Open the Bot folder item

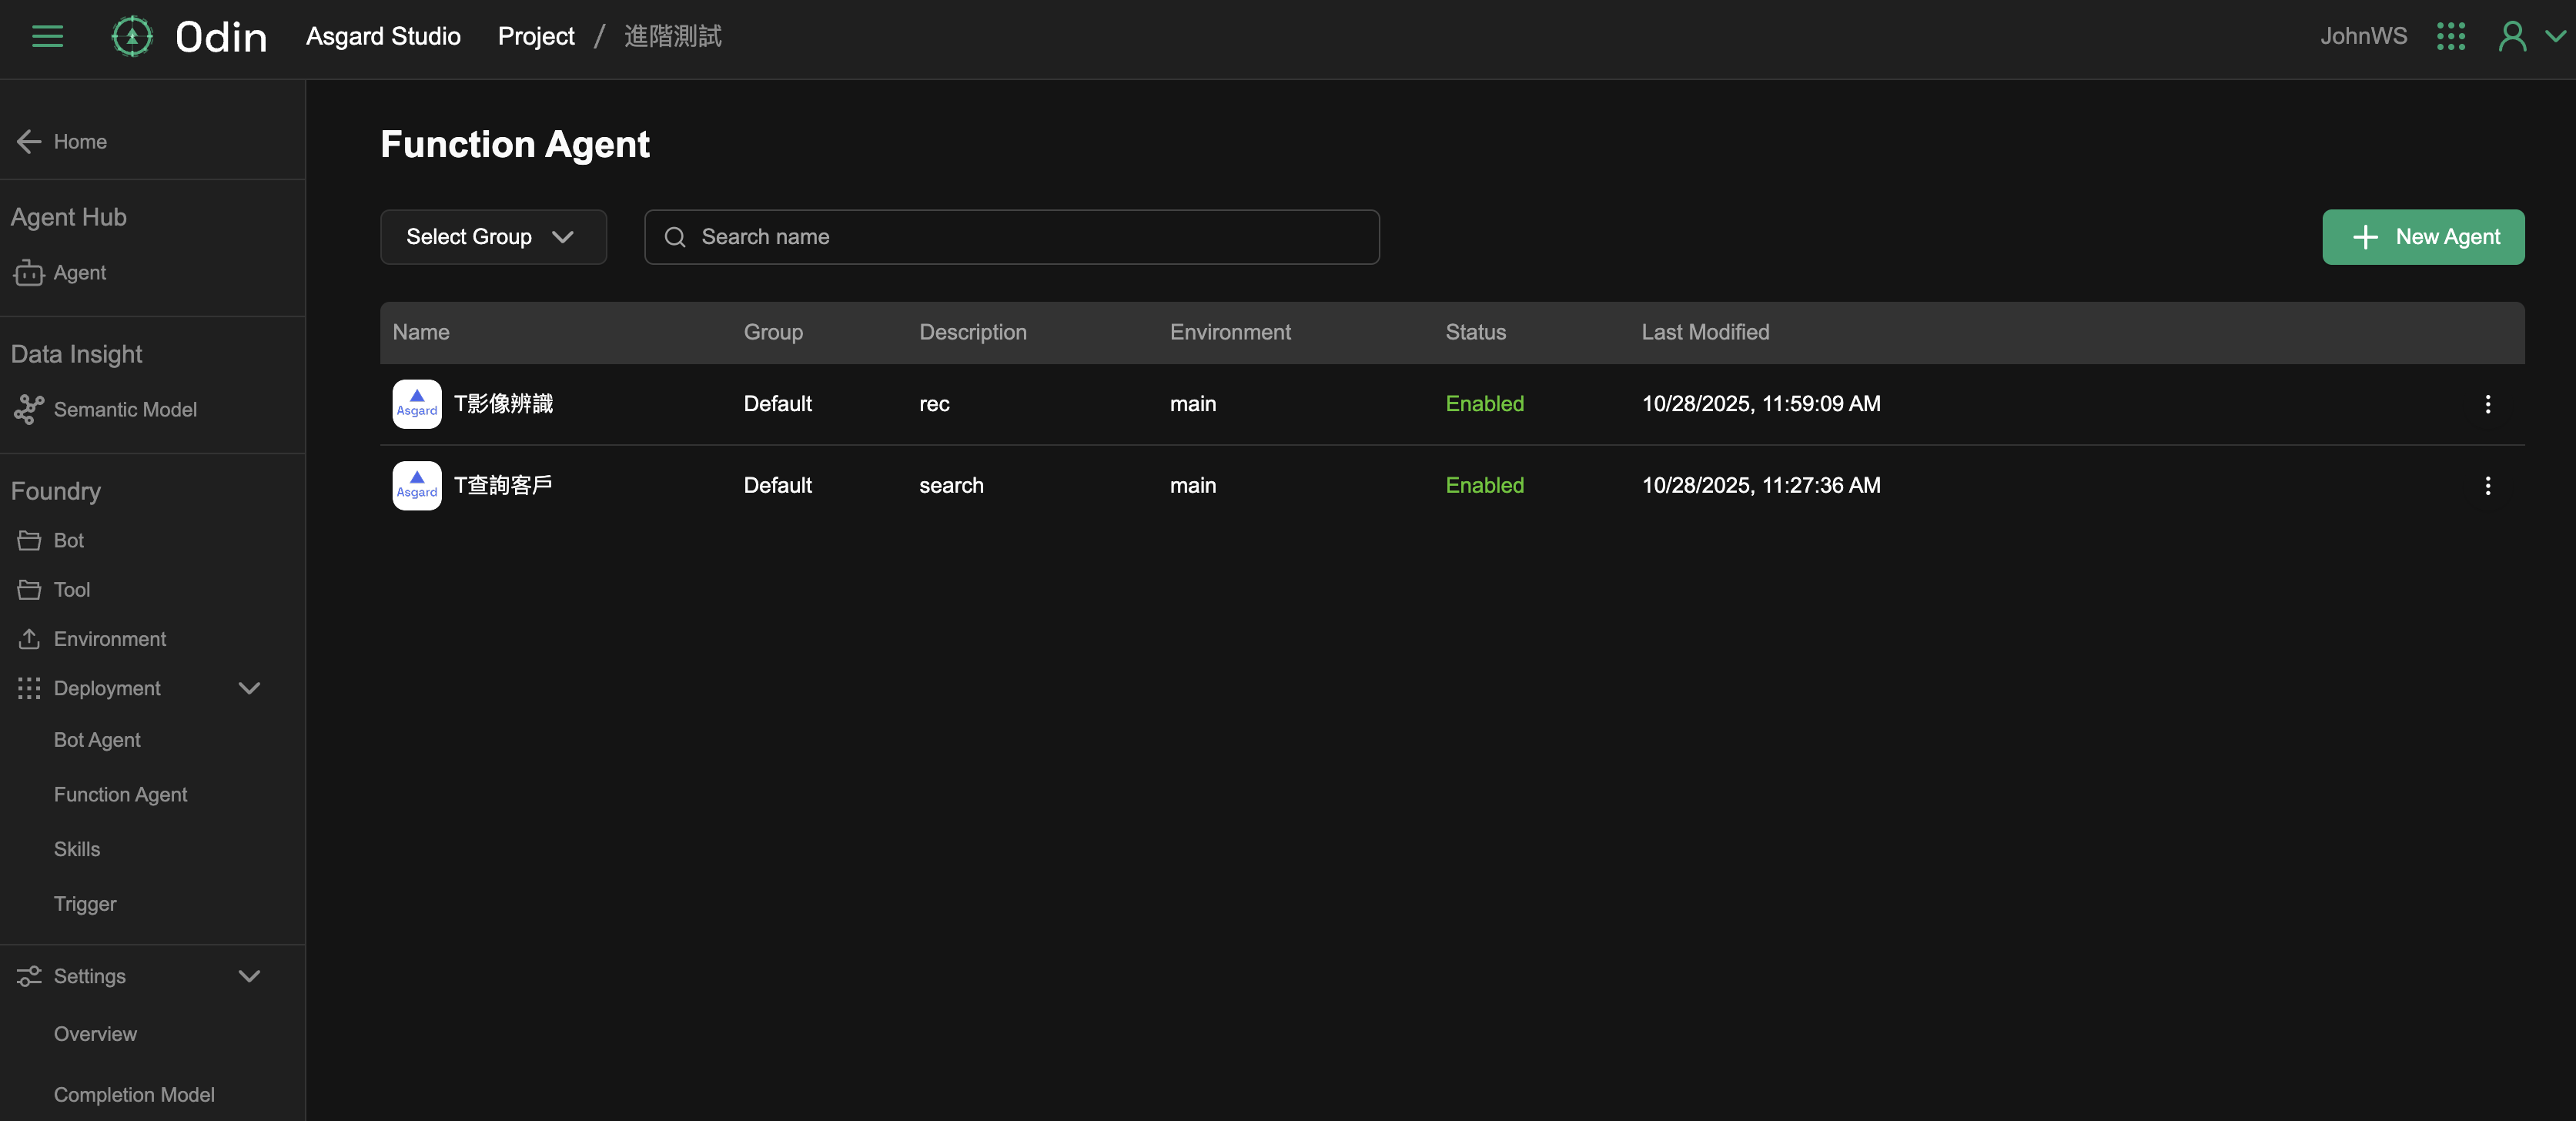tap(68, 541)
